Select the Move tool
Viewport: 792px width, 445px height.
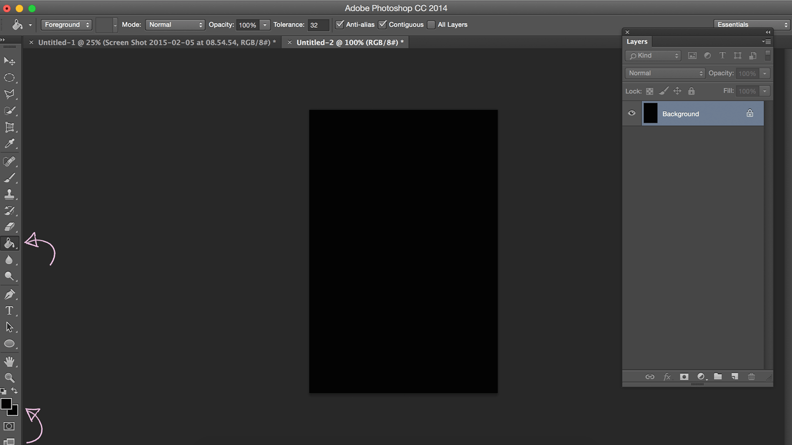coord(9,61)
